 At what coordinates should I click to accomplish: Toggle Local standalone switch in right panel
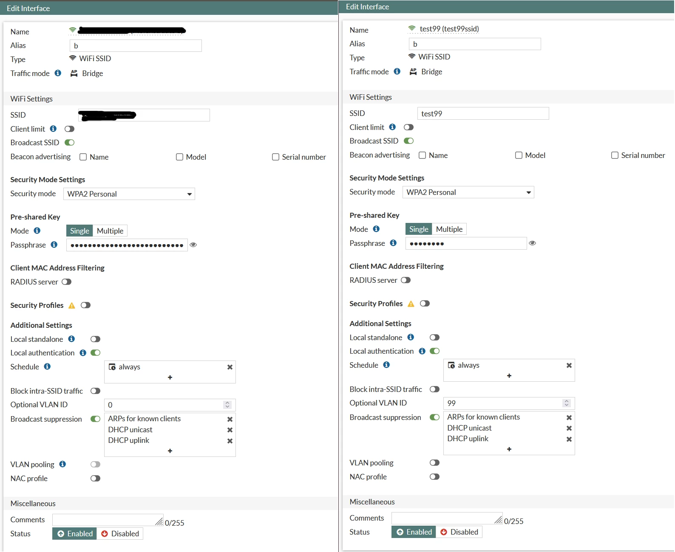(x=435, y=337)
